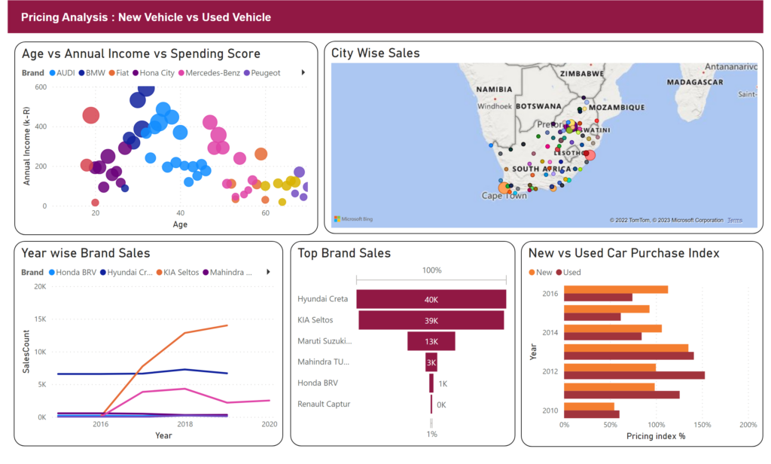
Task: Select BMW legend entry
Action: click(x=92, y=73)
